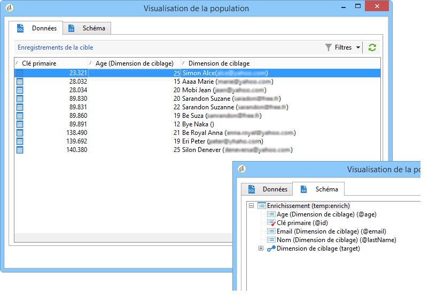
Task: Open the Schéma tab in main window
Action: pyautogui.click(x=87, y=28)
